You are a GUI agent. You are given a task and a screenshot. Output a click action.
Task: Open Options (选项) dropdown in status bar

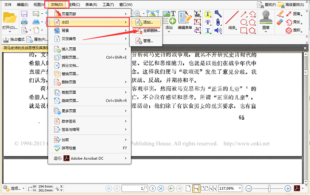(14, 188)
